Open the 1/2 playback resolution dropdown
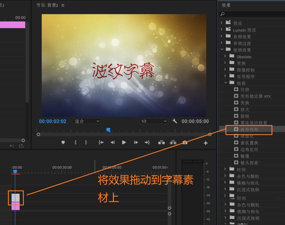The image size is (285, 225). coord(154,121)
